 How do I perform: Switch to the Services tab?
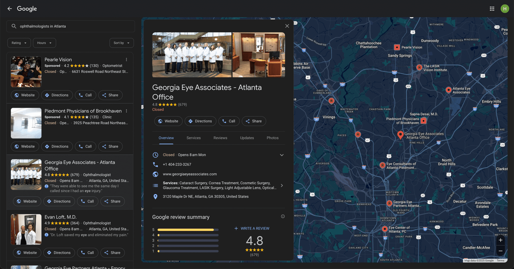[x=194, y=138]
